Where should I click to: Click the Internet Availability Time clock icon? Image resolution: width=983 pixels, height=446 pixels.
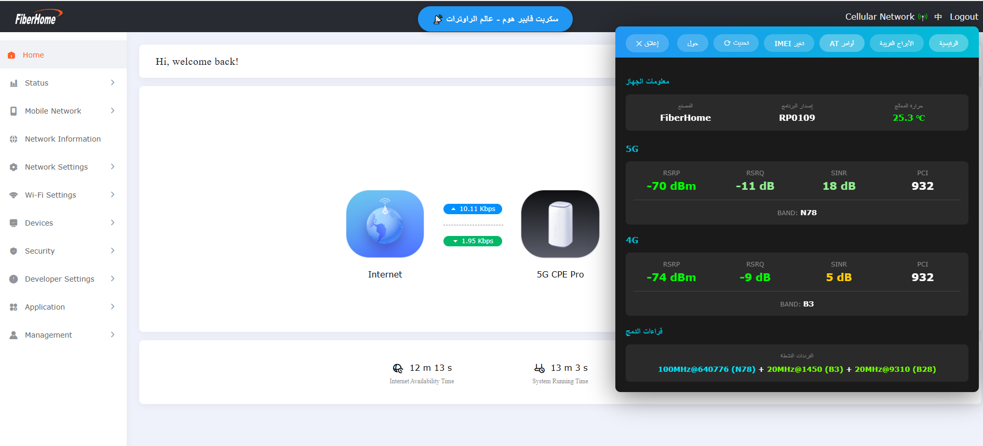click(398, 368)
